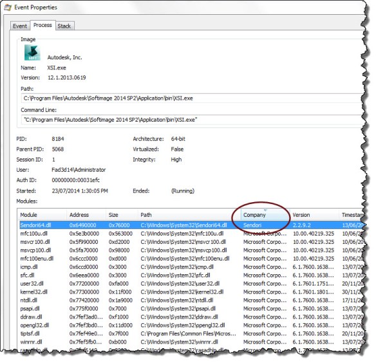Click the Architecture value 64-bit
The image size is (376, 363).
pyautogui.click(x=178, y=139)
